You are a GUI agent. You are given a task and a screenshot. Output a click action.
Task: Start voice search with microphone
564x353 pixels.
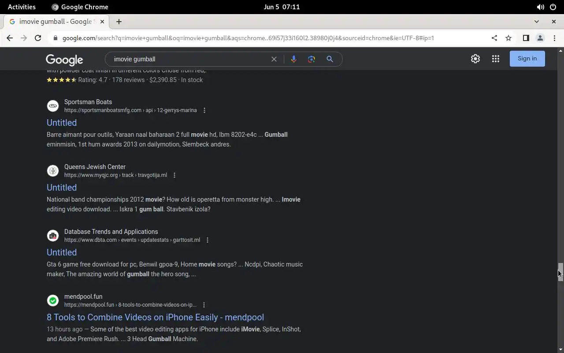293,59
